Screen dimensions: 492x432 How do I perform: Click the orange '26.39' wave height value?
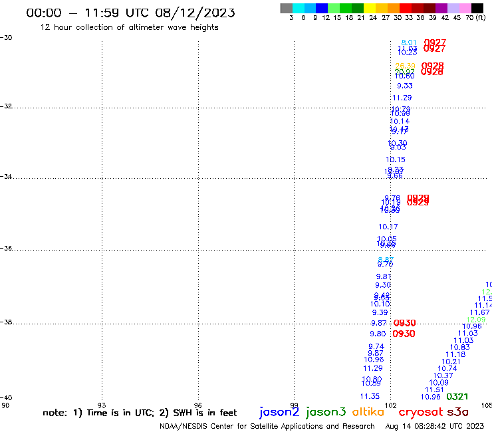click(x=405, y=66)
